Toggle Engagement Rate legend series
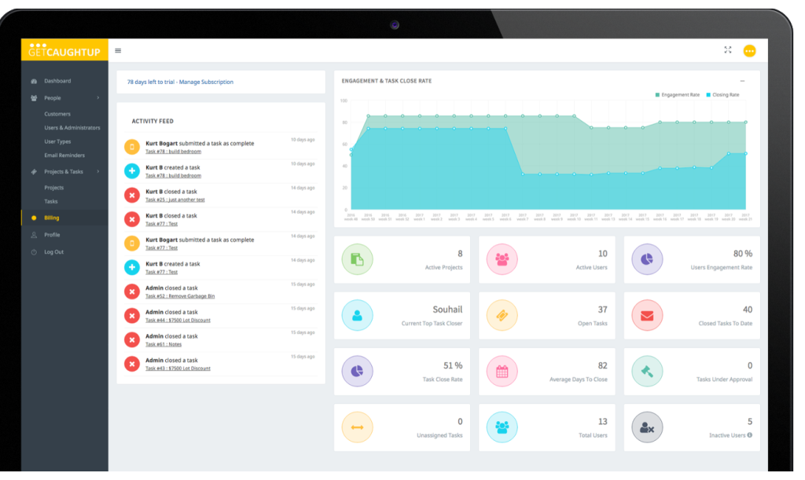 click(677, 94)
